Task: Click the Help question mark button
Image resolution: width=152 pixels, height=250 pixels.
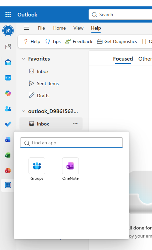Action: [x=32, y=41]
